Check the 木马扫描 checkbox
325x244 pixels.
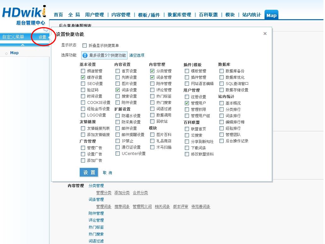[x=152, y=147]
